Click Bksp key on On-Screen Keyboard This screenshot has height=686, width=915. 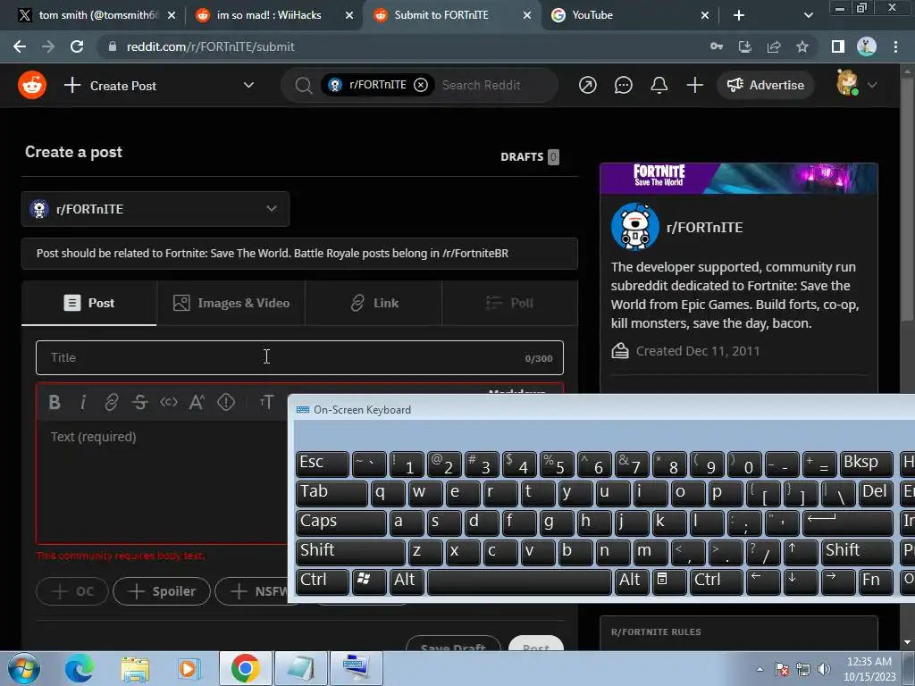[x=866, y=464]
